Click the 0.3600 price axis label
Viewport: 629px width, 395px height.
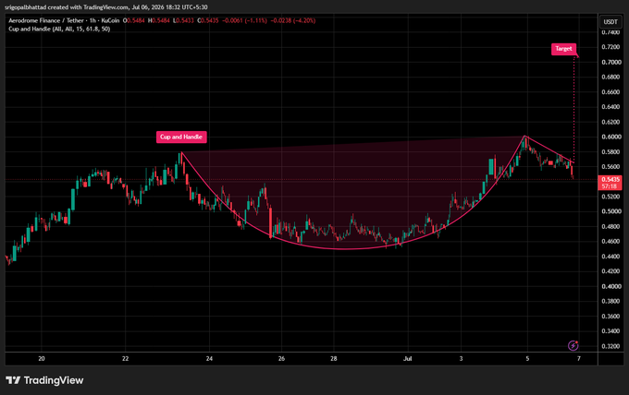[x=611, y=317]
